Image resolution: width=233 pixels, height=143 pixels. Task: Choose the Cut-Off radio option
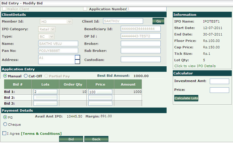tap(26, 76)
